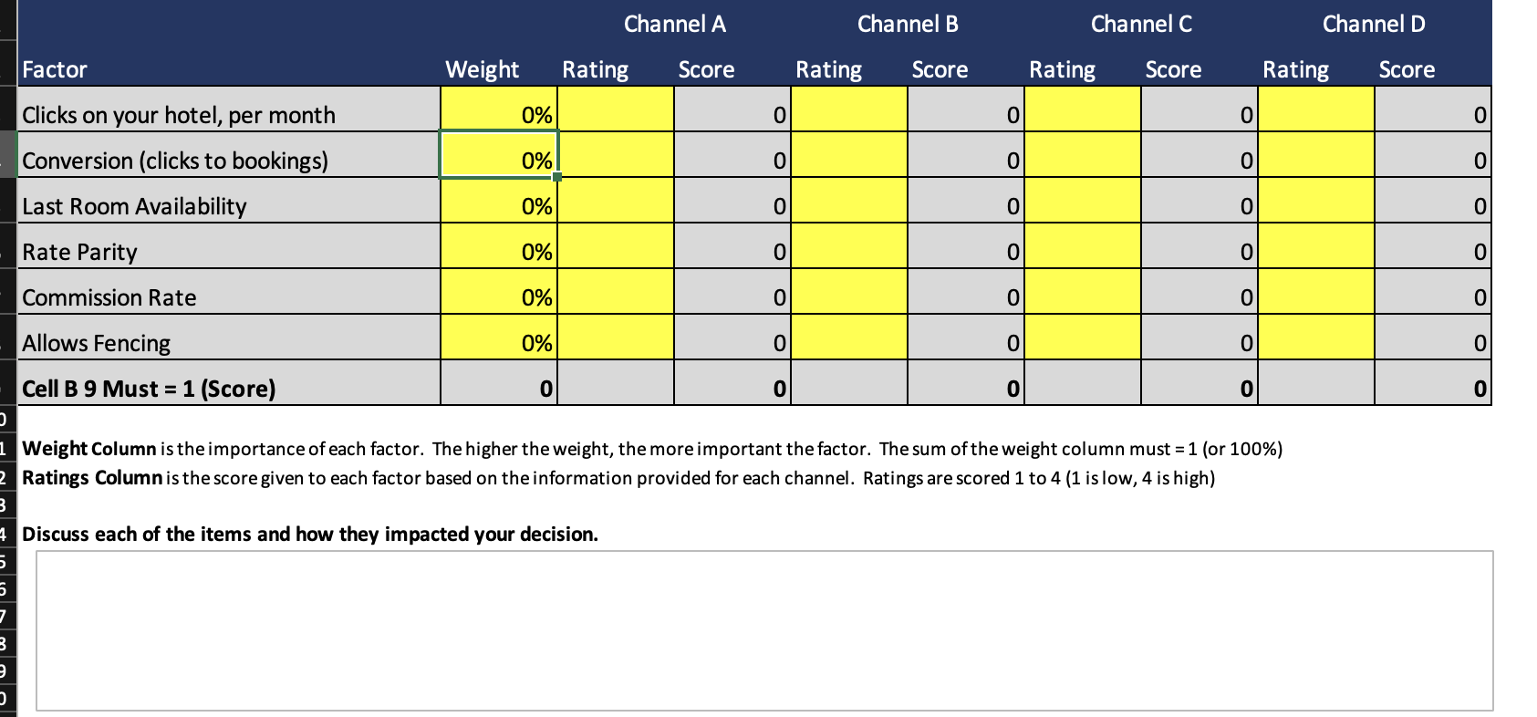
Task: Select the Weight cell for Clicks on your hotel
Action: (x=498, y=115)
